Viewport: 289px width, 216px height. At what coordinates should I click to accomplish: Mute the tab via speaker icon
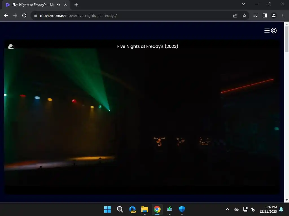[58, 5]
